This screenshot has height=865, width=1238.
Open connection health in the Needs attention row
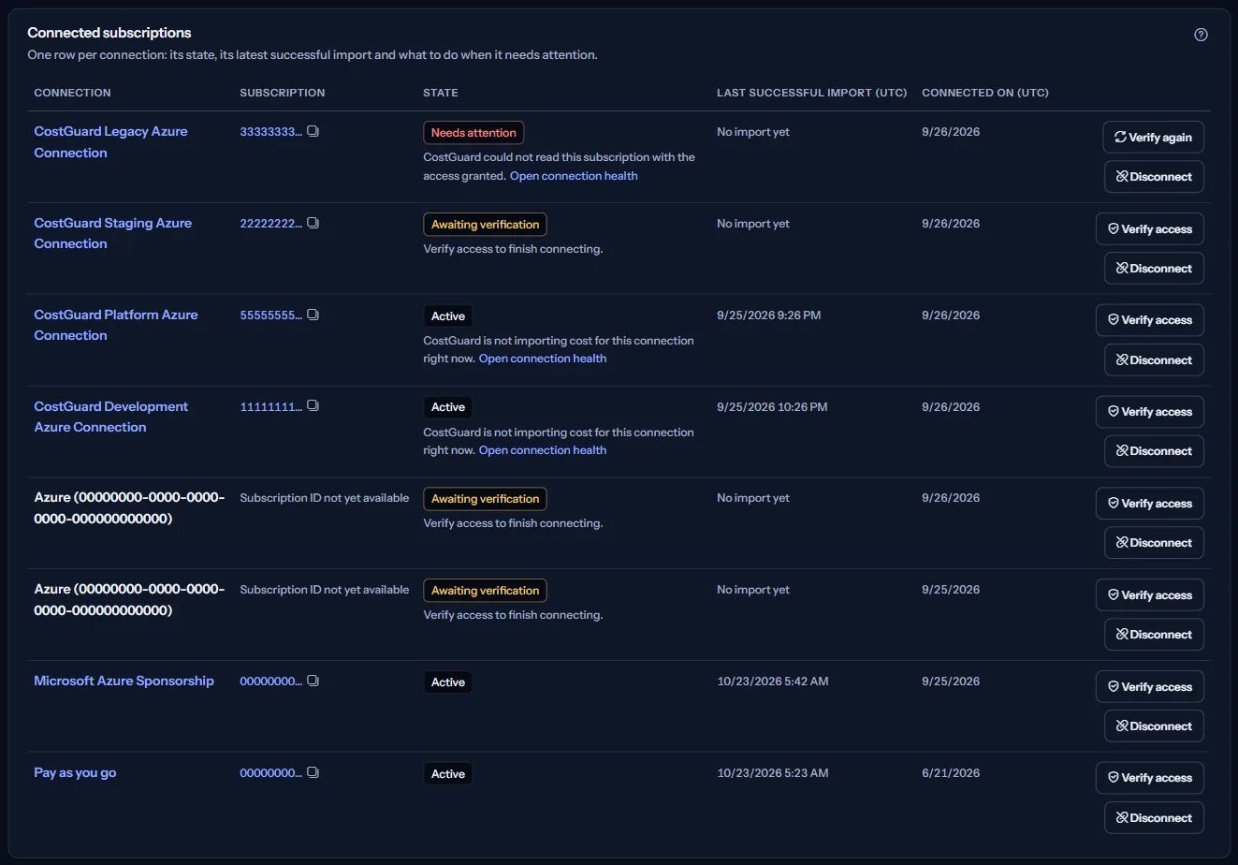tap(574, 175)
